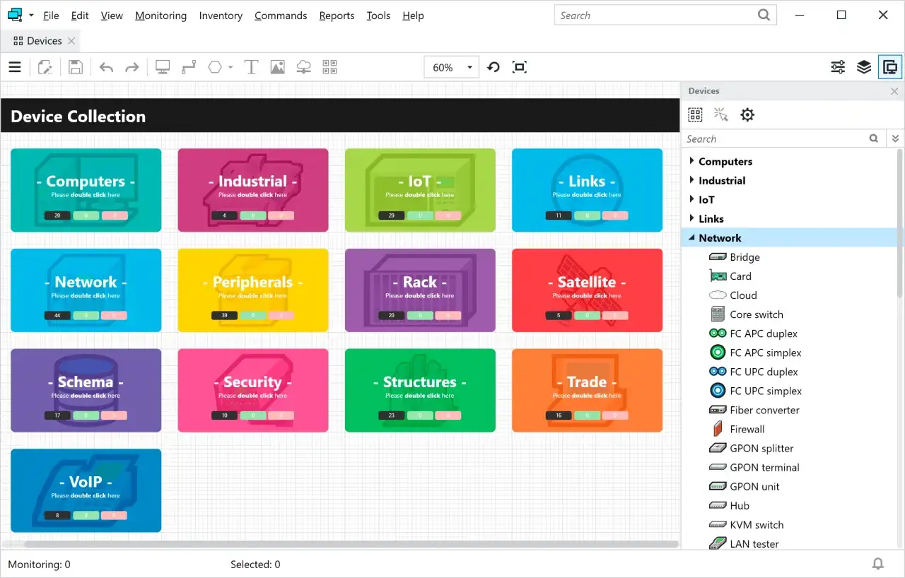This screenshot has width=905, height=578.
Task: Expand the Computers tree category
Action: (691, 161)
